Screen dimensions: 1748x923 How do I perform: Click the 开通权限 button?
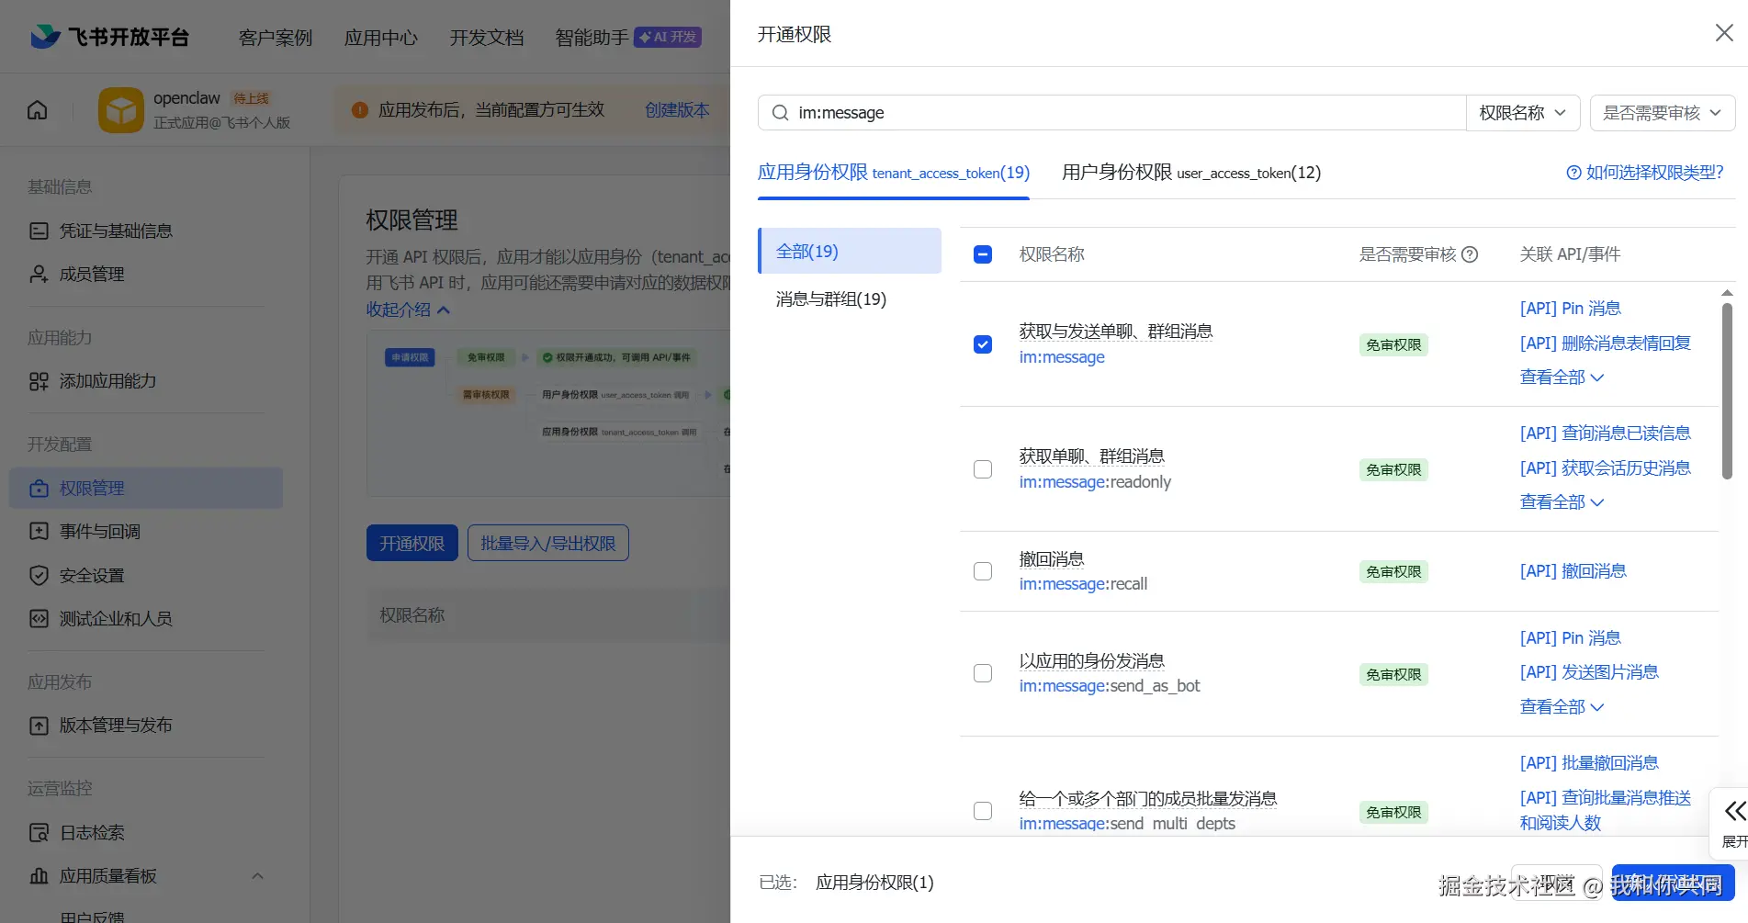tap(412, 543)
